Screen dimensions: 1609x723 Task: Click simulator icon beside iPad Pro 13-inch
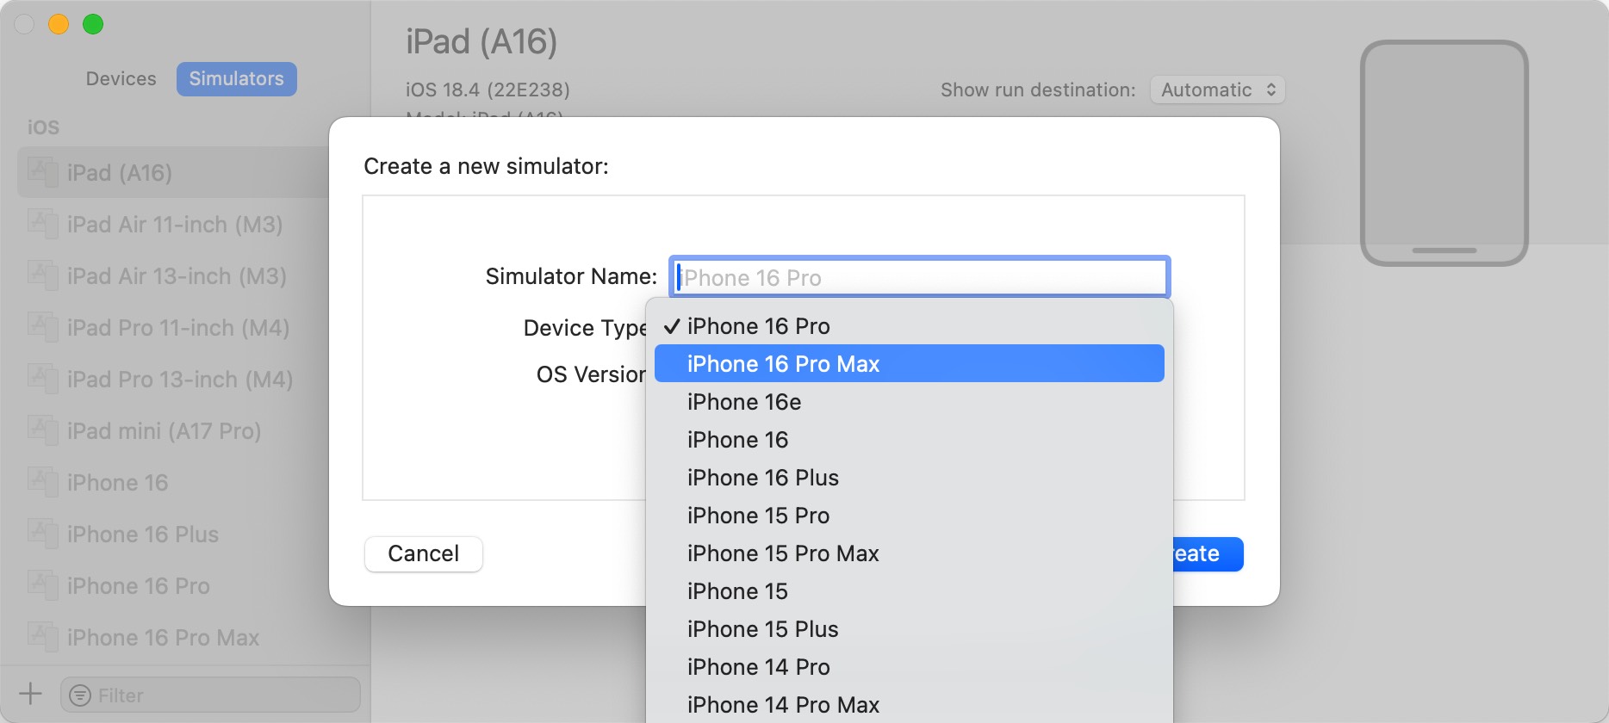point(43,378)
